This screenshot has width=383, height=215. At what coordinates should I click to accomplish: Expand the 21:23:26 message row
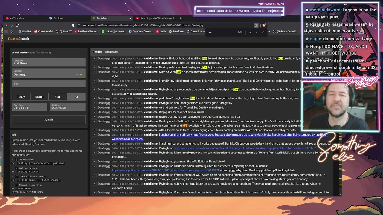pyautogui.click(x=94, y=72)
